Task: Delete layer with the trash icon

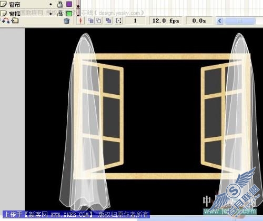Action: coord(67,21)
